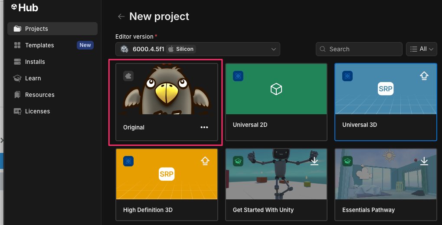Image resolution: width=442 pixels, height=225 pixels.
Task: Download the Essentials Pathway template
Action: (424, 161)
